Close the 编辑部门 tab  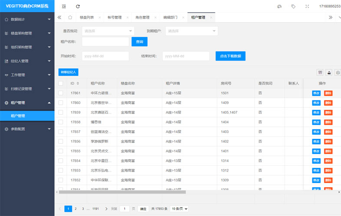coord(183,18)
